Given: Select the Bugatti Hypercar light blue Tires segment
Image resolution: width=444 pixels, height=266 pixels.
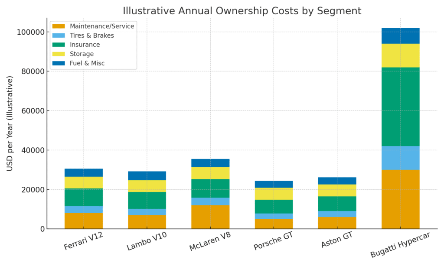Looking at the screenshot, I should pos(400,158).
